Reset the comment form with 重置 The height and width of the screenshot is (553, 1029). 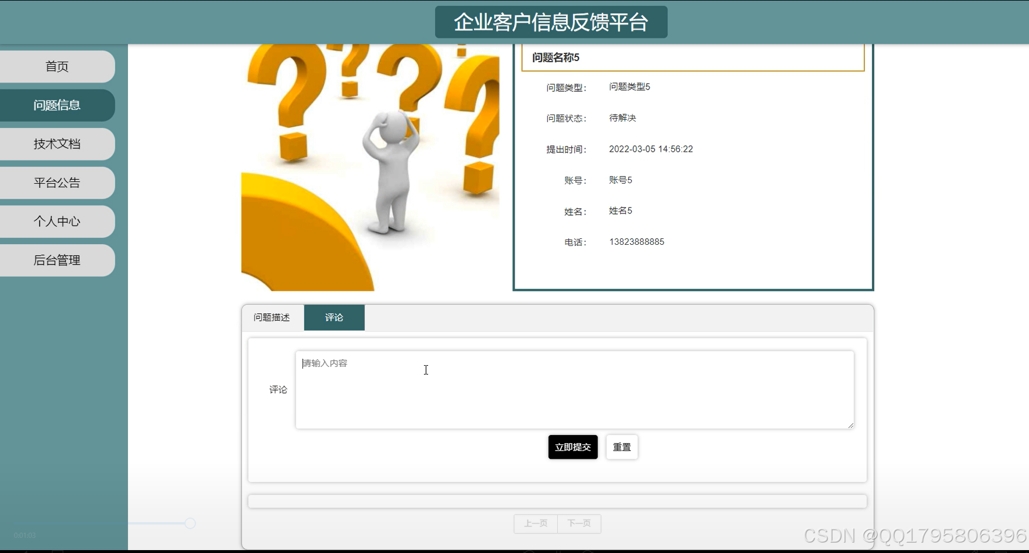point(621,447)
